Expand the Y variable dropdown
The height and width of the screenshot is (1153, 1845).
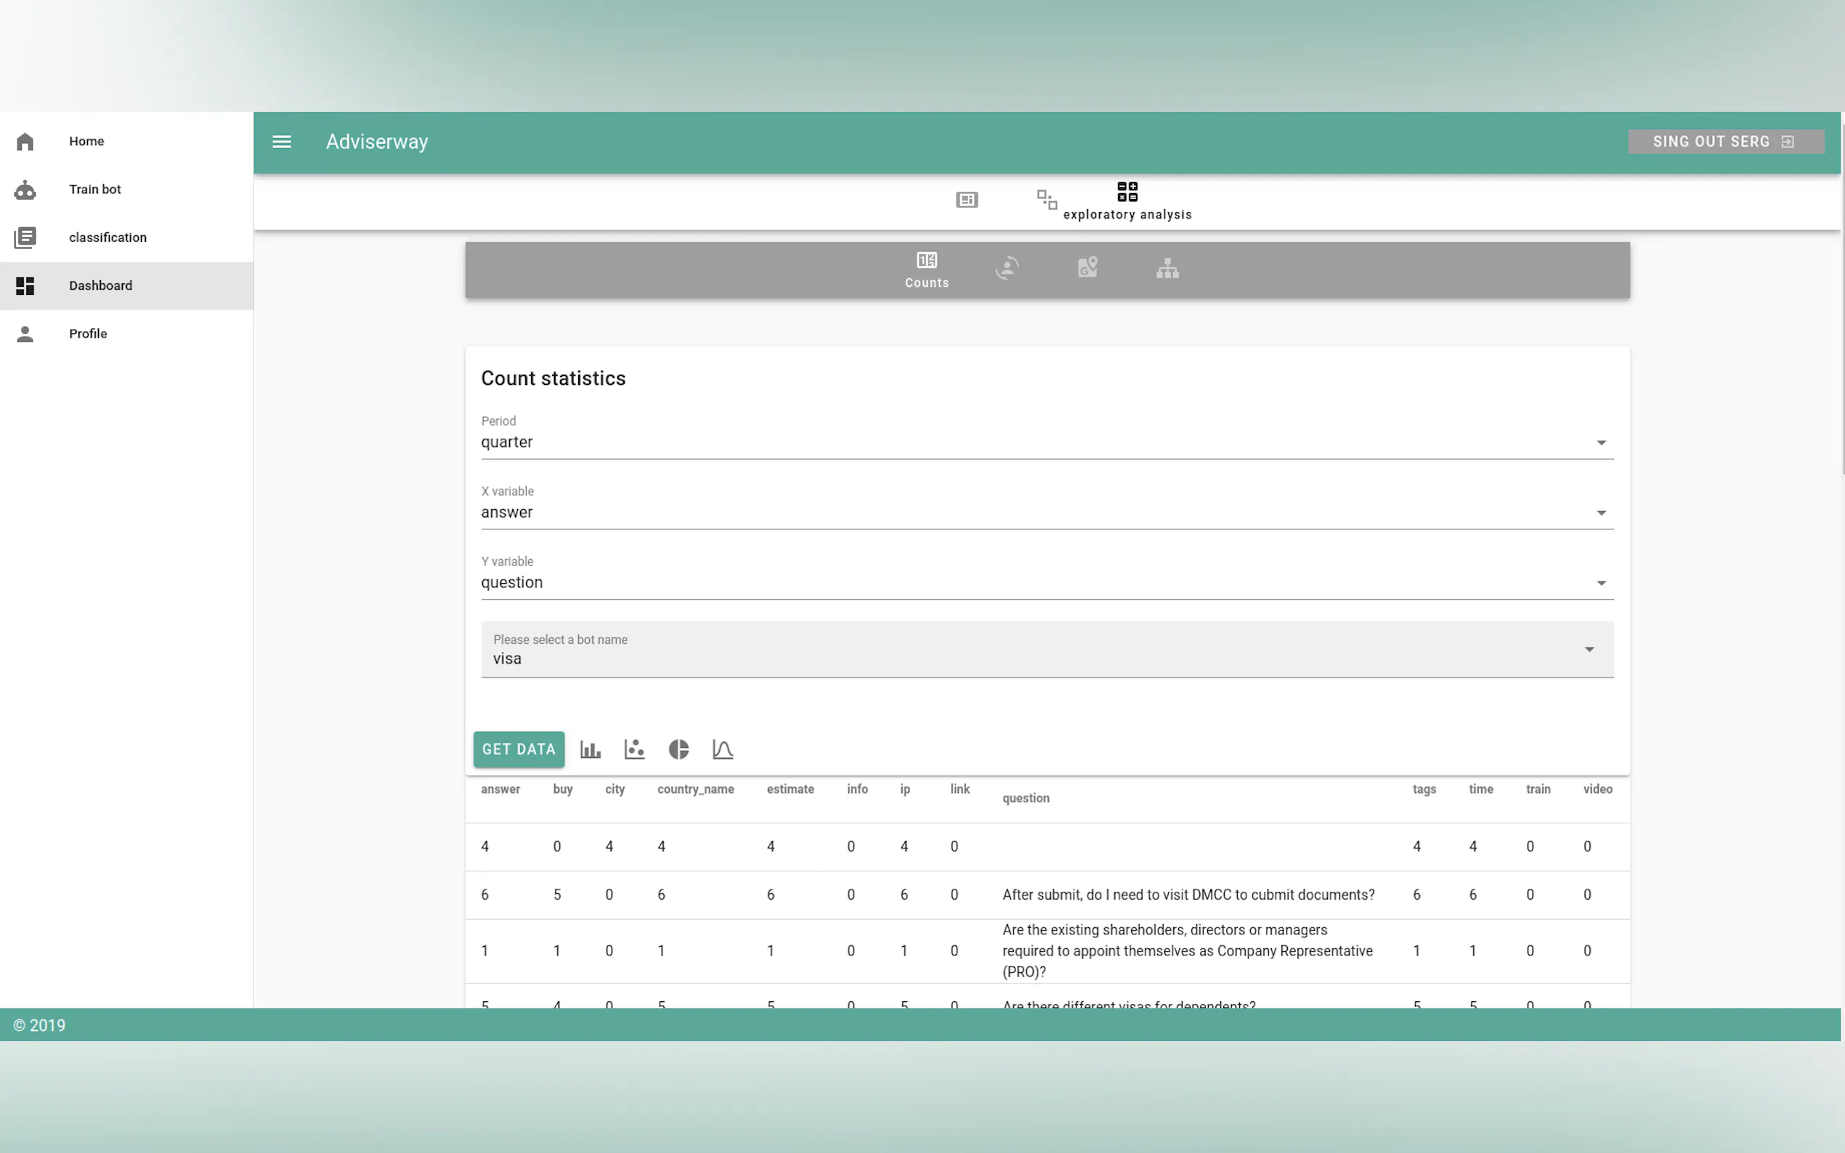point(1047,582)
